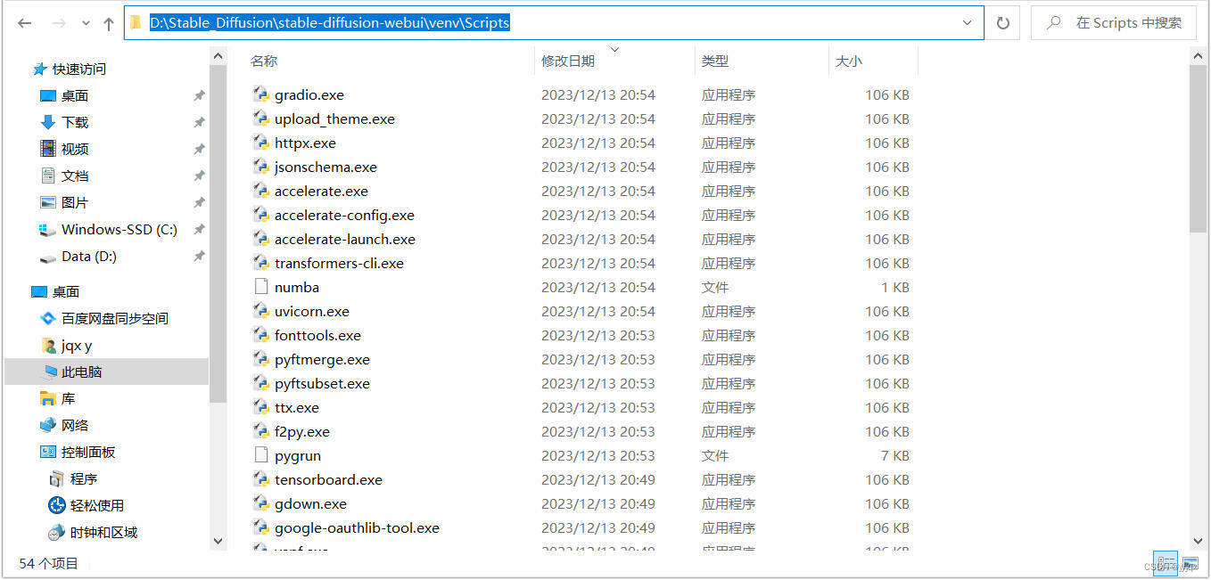
Task: Click the tensorboard.exe file icon
Action: pyautogui.click(x=261, y=478)
